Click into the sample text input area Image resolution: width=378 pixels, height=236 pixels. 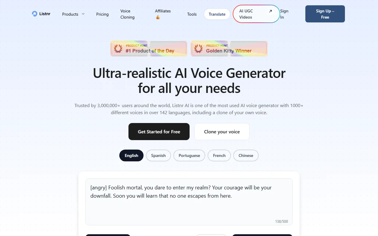189,202
